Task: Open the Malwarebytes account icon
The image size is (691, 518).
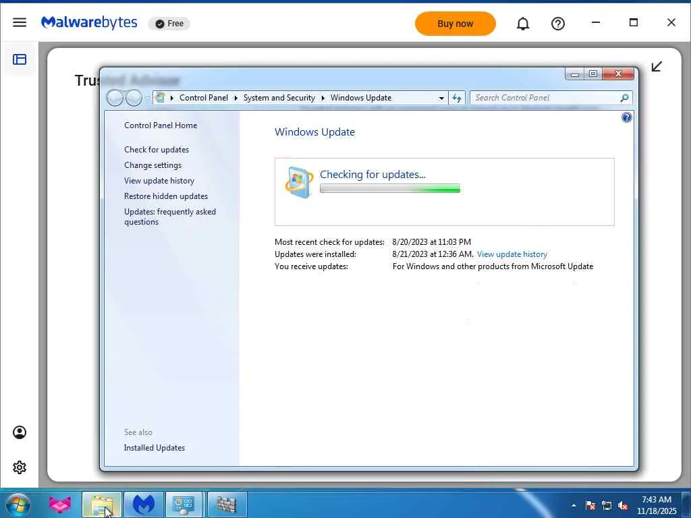Action: [20, 432]
